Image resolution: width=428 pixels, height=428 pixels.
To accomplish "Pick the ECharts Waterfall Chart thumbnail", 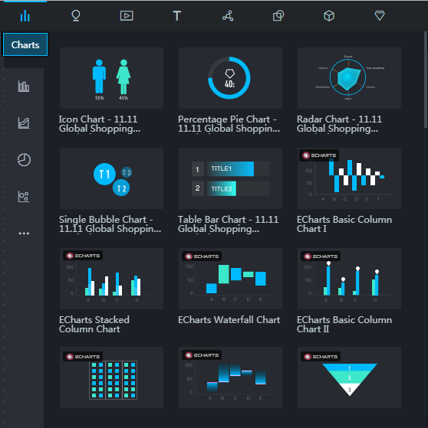I will coord(230,279).
